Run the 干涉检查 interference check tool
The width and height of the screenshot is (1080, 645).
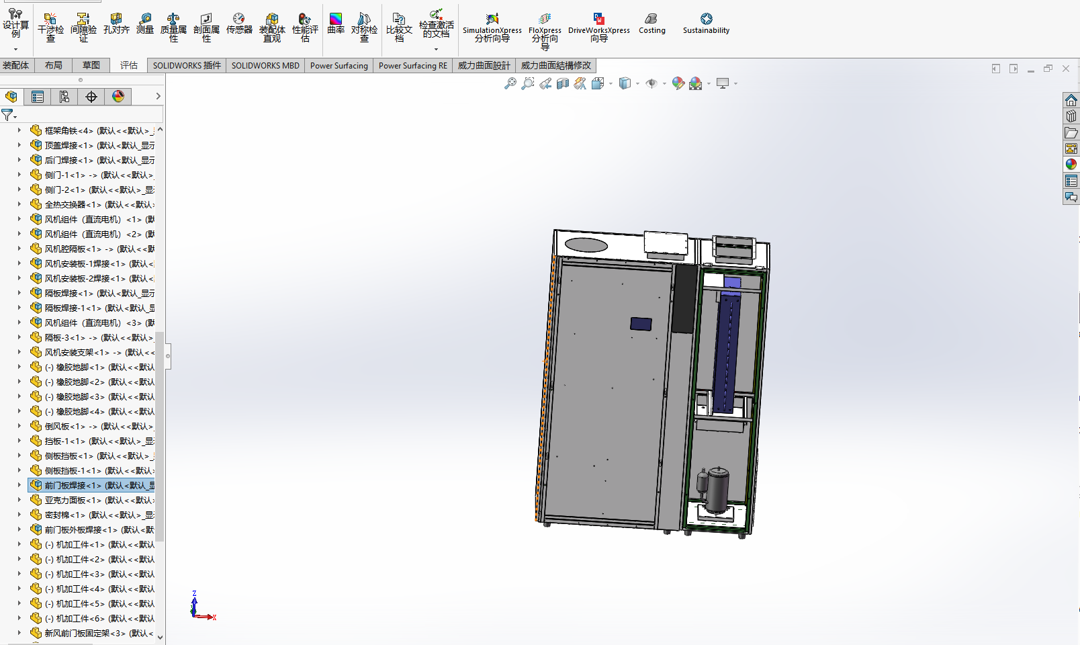(x=50, y=26)
